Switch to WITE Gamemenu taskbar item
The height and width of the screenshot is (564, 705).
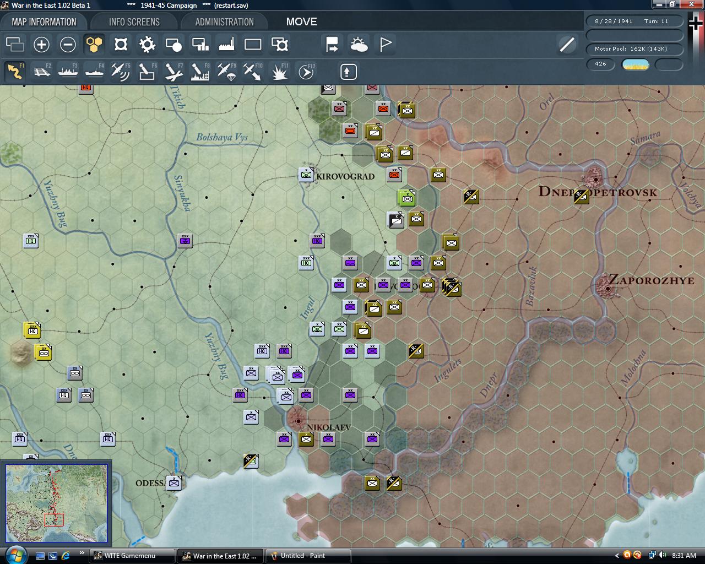tap(132, 556)
